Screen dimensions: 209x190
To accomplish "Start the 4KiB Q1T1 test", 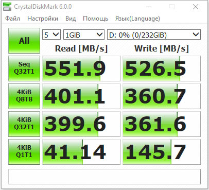I will [x=24, y=152].
